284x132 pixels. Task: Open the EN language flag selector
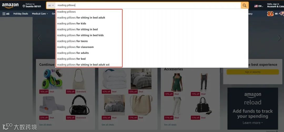pyautogui.click(x=259, y=6)
